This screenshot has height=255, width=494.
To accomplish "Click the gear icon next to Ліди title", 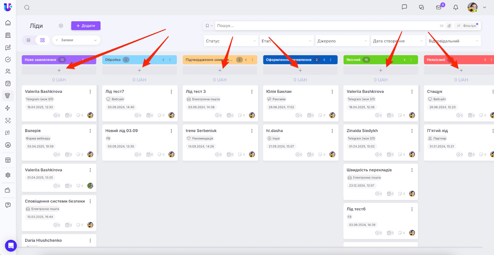I will pyautogui.click(x=61, y=26).
